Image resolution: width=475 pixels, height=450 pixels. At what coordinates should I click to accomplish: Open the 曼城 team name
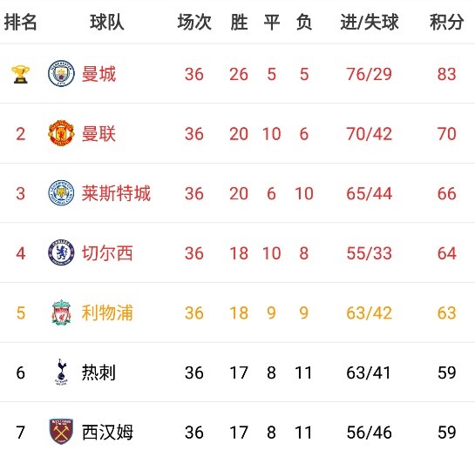[x=98, y=74]
